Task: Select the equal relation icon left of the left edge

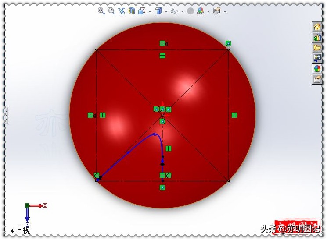Action: [x=90, y=115]
